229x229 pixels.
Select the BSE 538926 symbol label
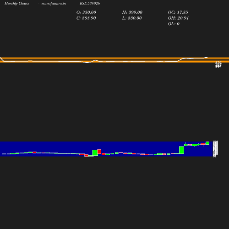(90, 3)
